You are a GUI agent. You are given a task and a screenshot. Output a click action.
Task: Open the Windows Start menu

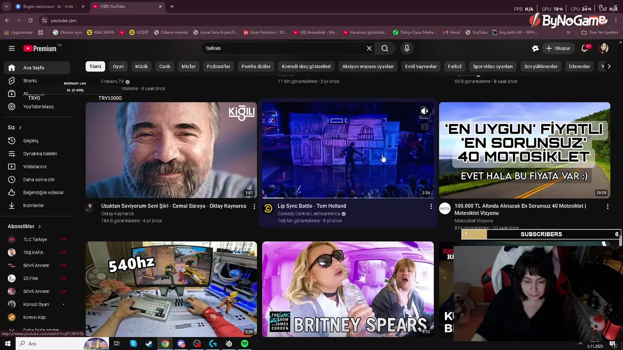coord(8,344)
